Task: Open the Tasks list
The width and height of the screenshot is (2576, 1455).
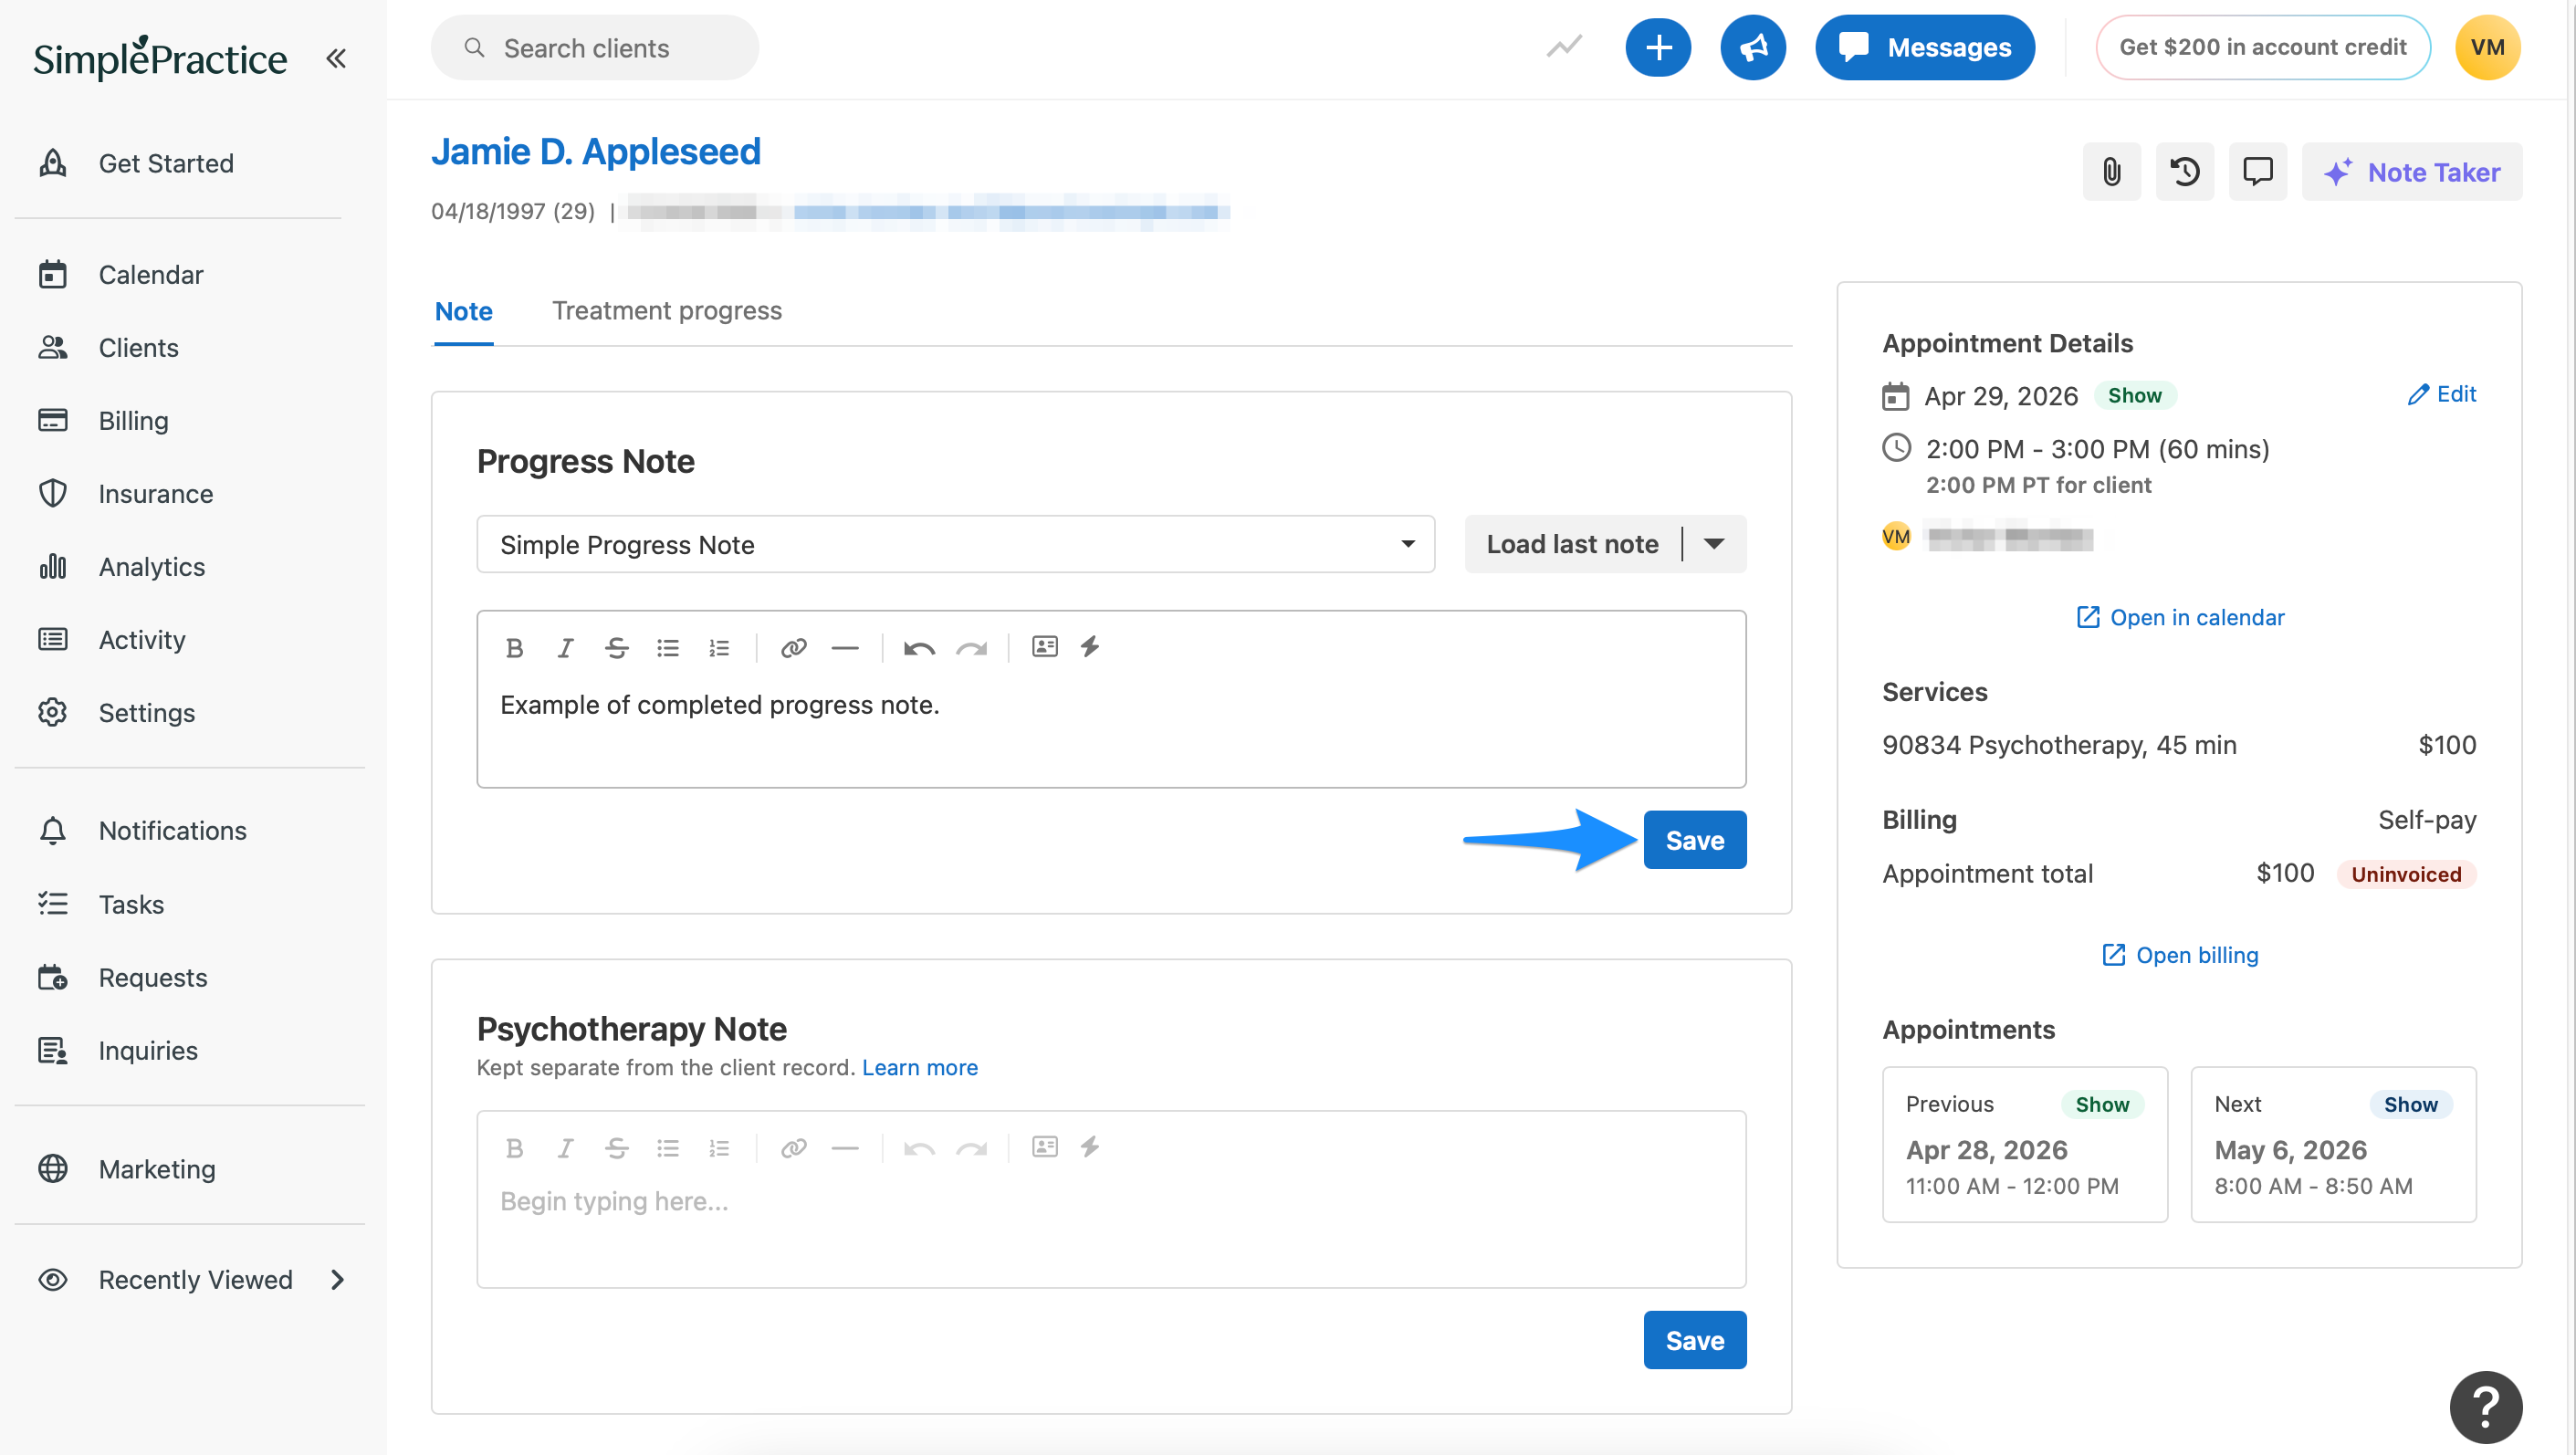Action: click(102, 904)
